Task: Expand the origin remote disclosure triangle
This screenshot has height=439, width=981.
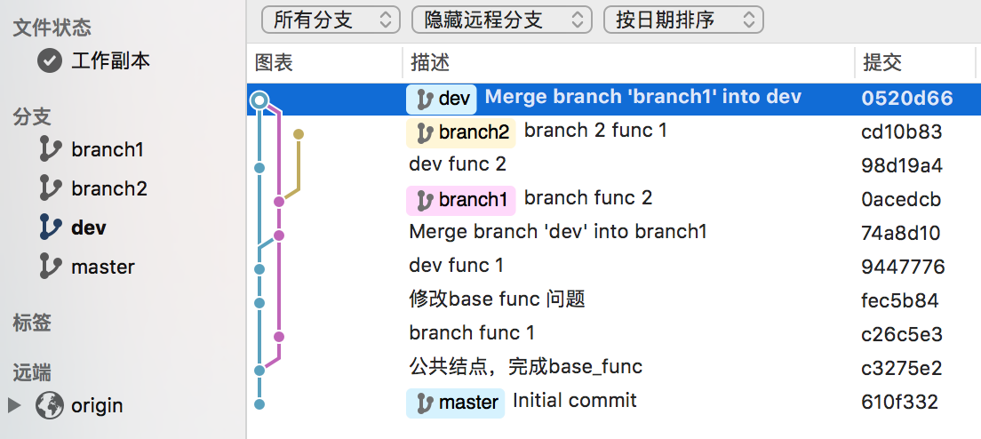Action: (14, 405)
